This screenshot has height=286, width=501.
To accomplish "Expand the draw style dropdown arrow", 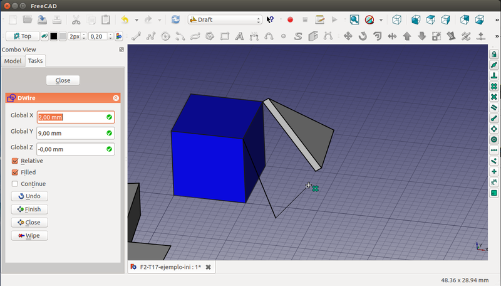I will click(x=381, y=20).
